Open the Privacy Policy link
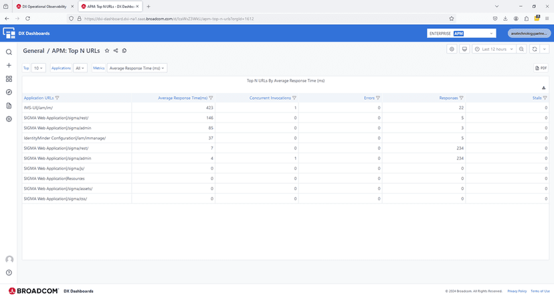 coord(517,291)
